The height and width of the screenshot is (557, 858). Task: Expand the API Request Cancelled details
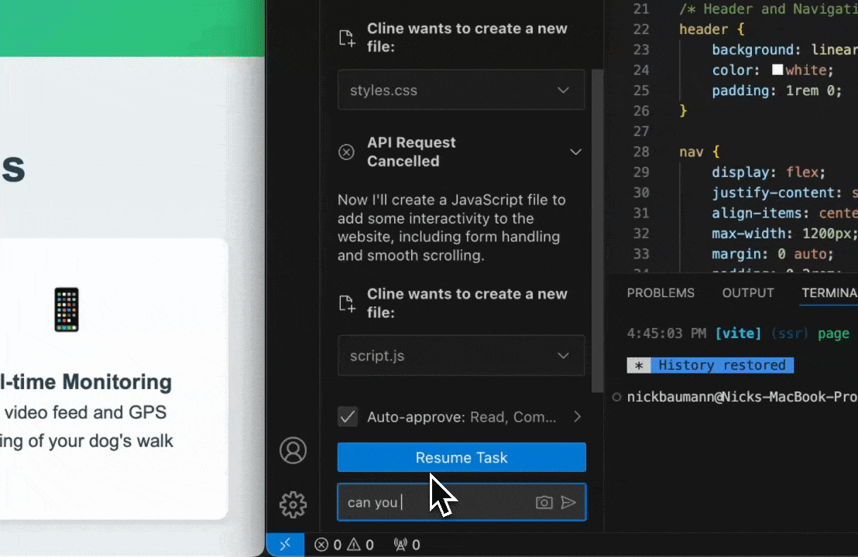[x=575, y=152]
